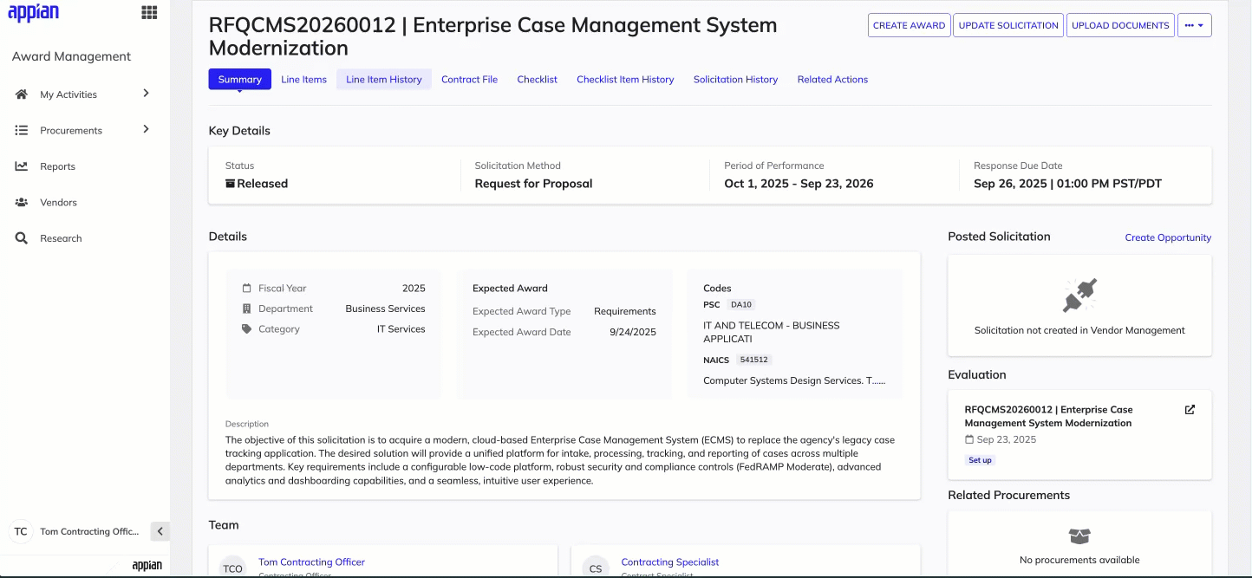Click the Released status archive icon
This screenshot has height=578, width=1252.
pyautogui.click(x=230, y=184)
